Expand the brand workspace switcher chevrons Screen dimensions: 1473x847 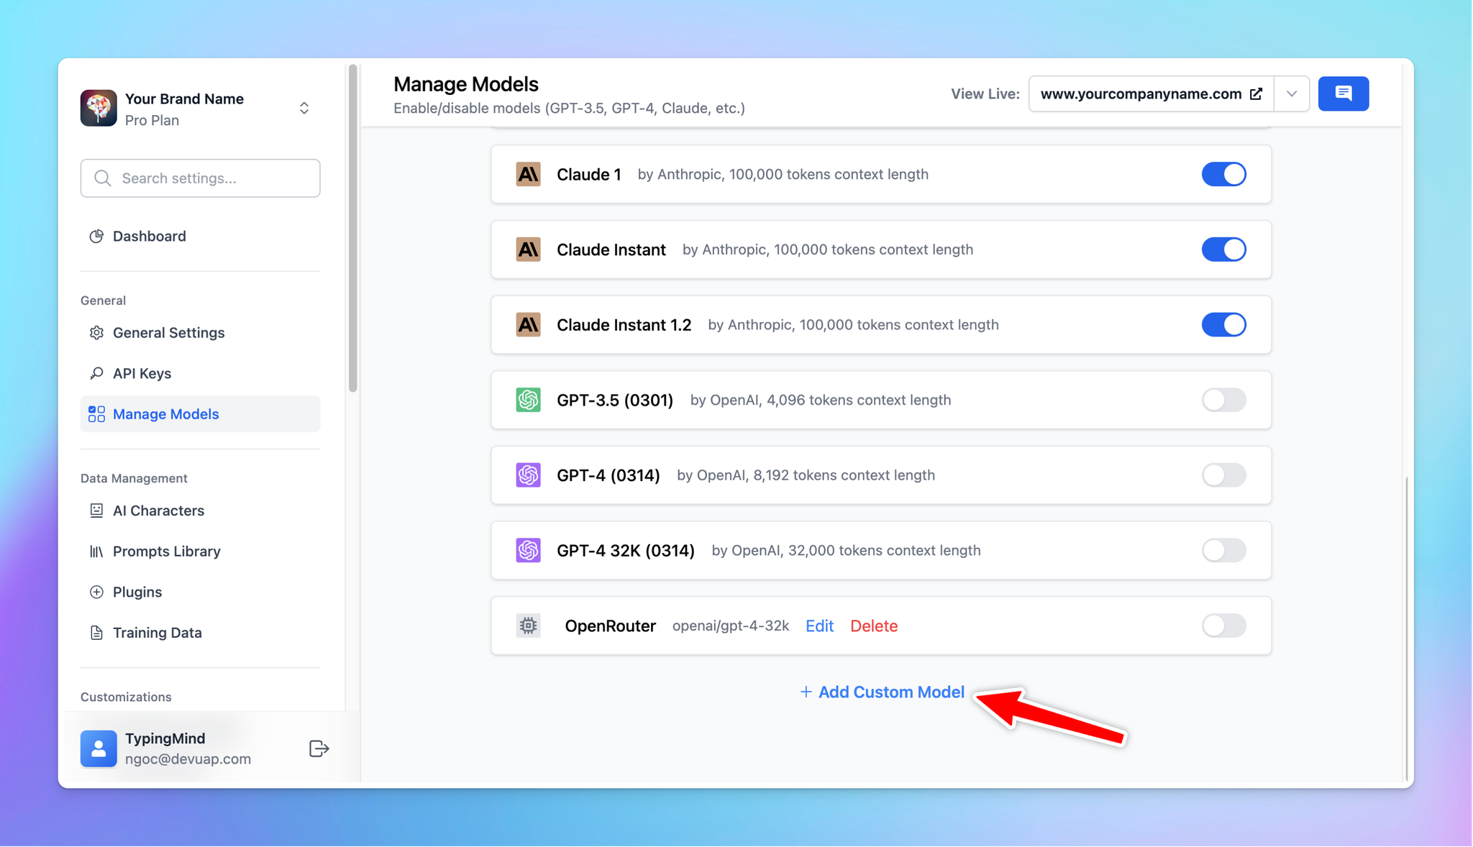(x=304, y=109)
